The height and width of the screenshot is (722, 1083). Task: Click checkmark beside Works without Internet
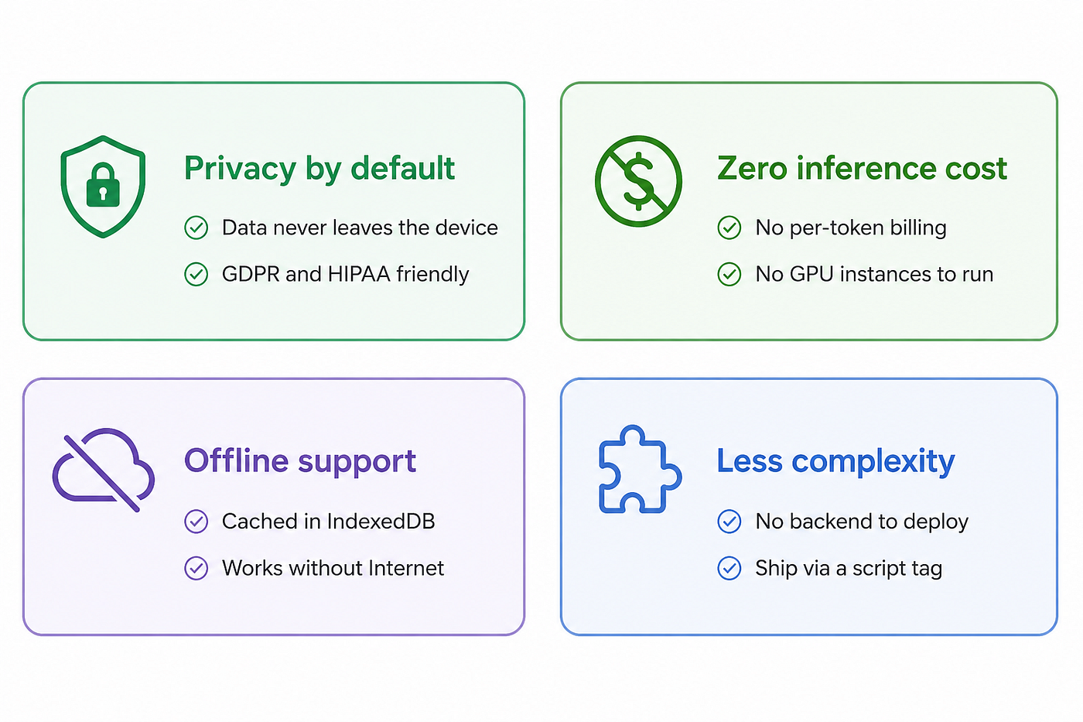tap(196, 568)
